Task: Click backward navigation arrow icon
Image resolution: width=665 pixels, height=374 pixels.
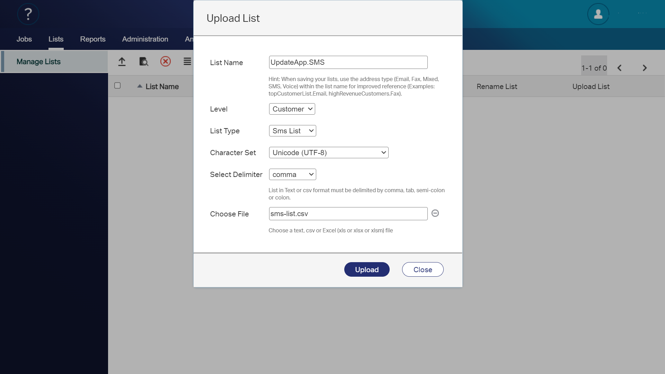Action: [x=619, y=68]
